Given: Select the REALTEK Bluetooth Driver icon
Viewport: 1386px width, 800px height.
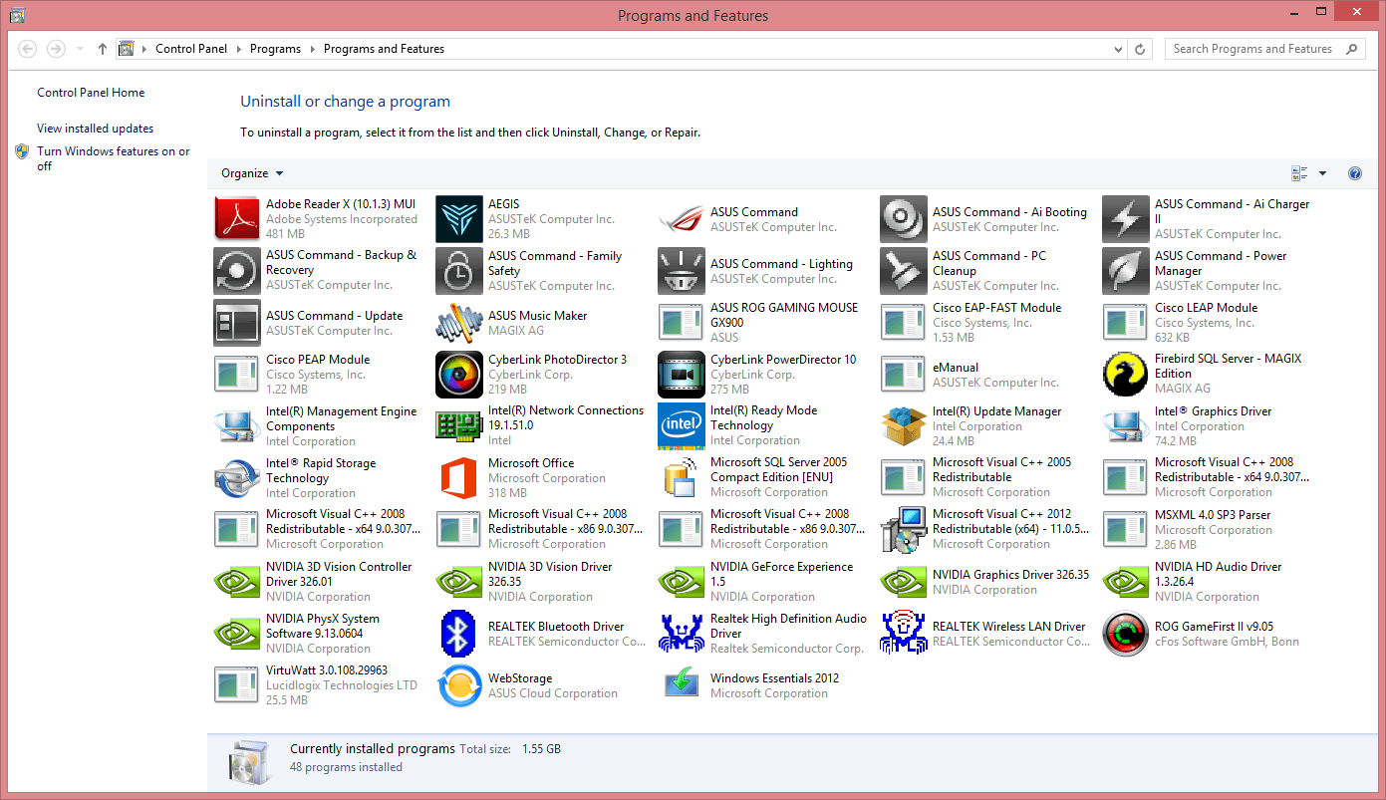Looking at the screenshot, I should point(459,634).
